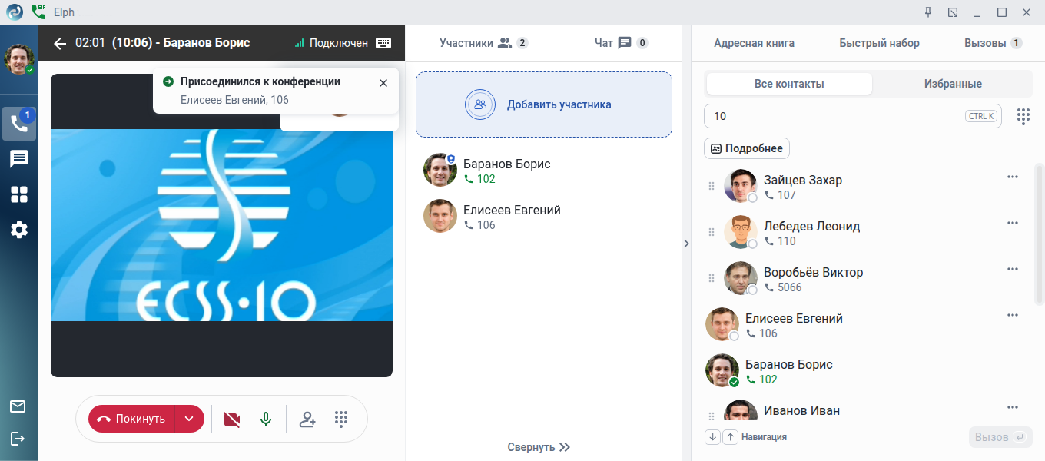This screenshot has width=1045, height=461.
Task: Leave the conference with Покинуть button
Action: tap(131, 419)
